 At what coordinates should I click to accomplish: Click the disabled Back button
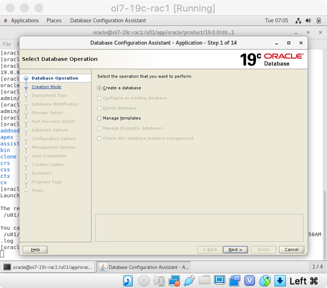(210, 249)
